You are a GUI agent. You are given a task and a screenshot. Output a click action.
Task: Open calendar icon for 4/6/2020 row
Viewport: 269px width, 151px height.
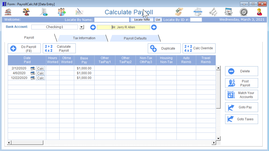33,73
